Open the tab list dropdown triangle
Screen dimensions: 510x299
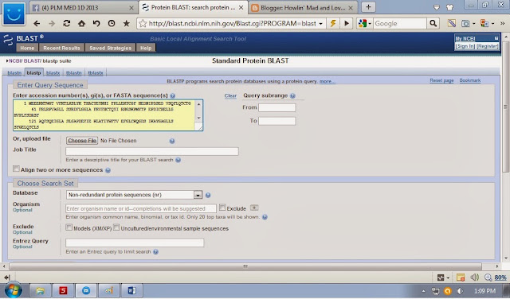[x=437, y=7]
